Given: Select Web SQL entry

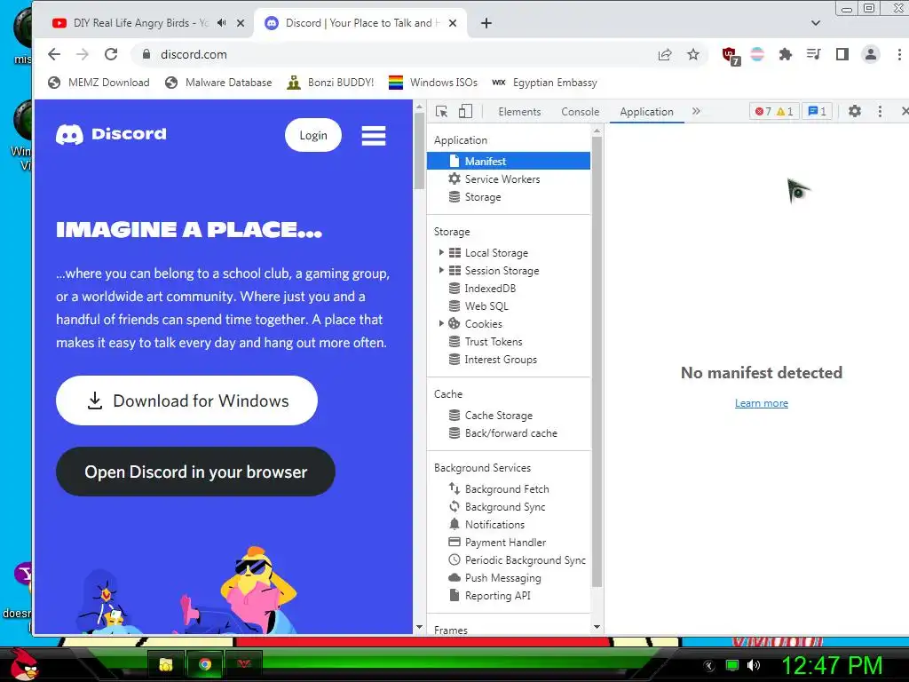Looking at the screenshot, I should point(486,306).
